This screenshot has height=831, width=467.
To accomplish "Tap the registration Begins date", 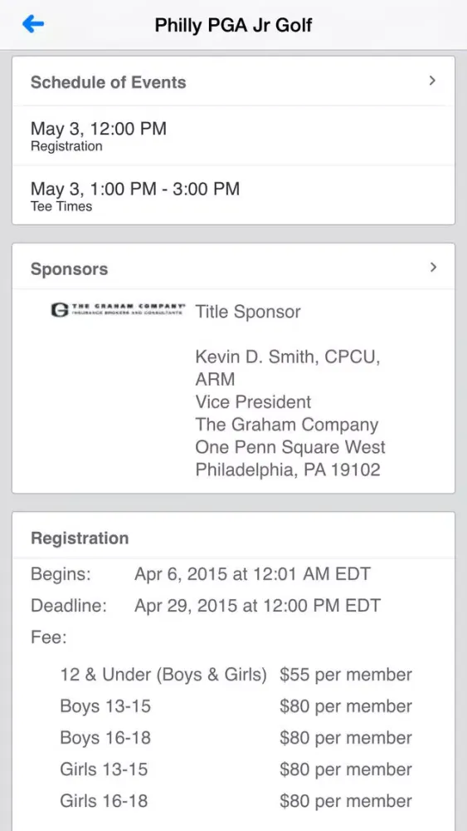I will coord(253,574).
